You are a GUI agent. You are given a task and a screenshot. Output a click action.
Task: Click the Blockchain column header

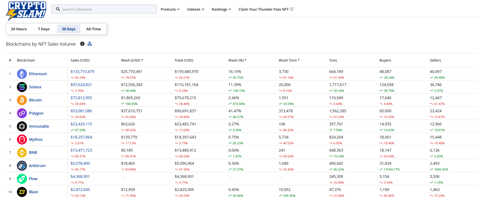26,60
